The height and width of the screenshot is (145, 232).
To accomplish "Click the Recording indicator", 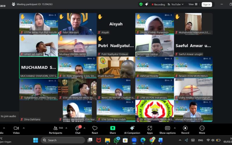I will (158, 4).
